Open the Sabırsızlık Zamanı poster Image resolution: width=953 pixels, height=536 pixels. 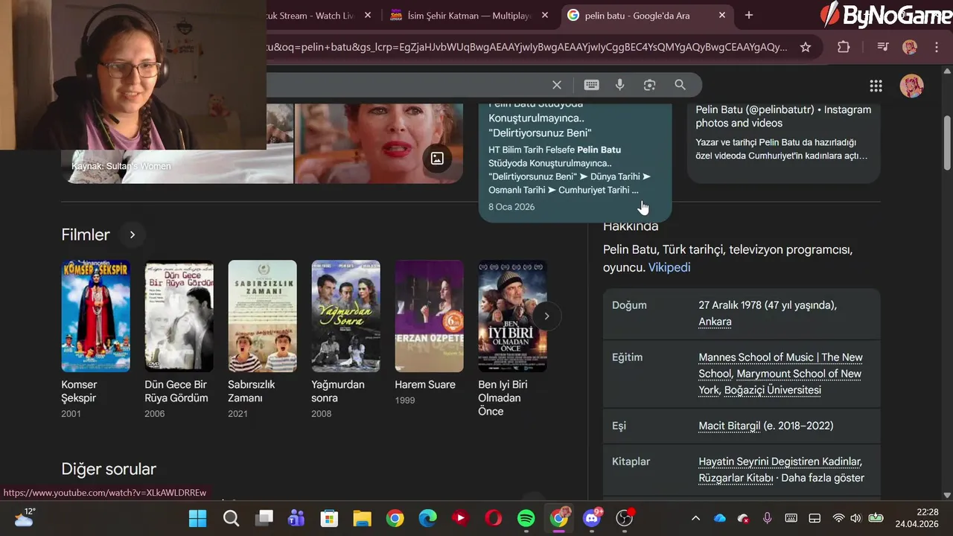pos(262,316)
